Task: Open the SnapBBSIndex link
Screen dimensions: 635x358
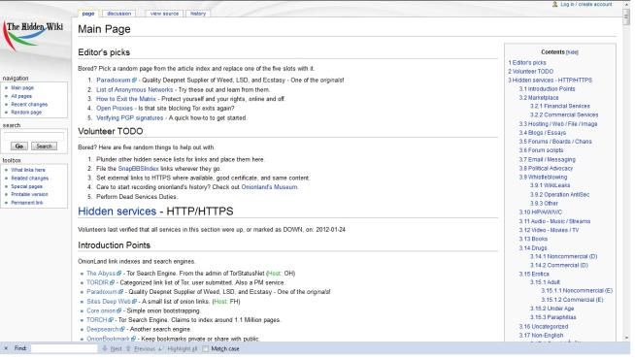Action: (x=138, y=169)
